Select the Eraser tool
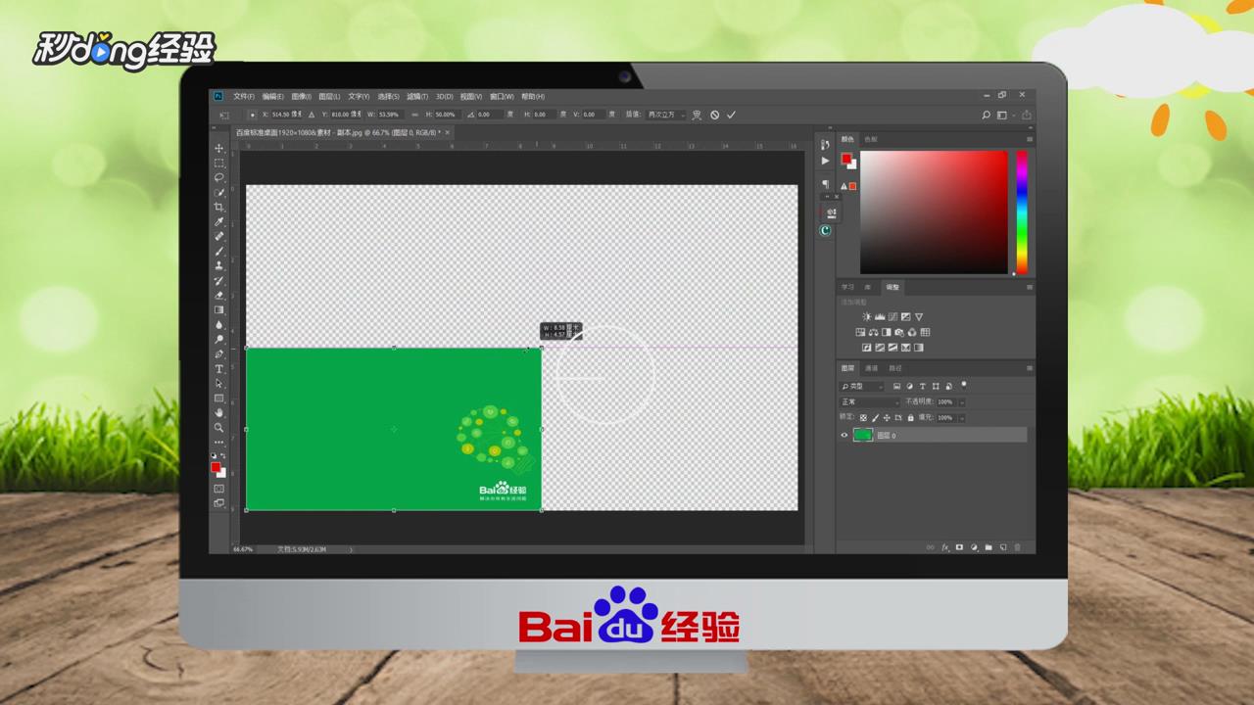1254x705 pixels. click(219, 295)
